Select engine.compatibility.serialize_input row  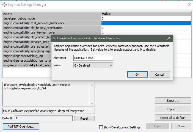[x=27, y=42]
